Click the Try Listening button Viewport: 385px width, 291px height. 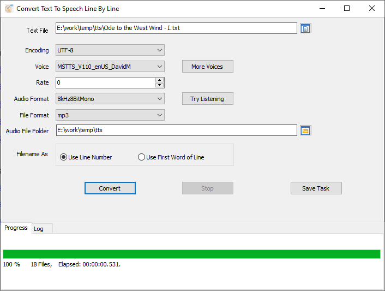(208, 99)
